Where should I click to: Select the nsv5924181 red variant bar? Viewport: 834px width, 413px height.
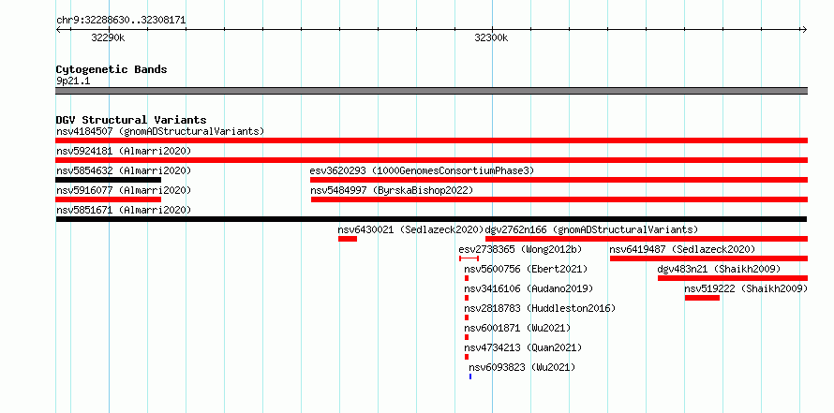click(431, 160)
